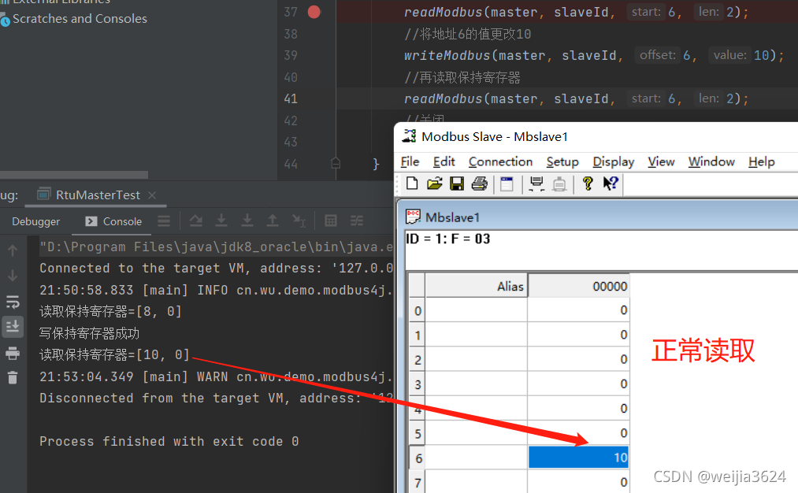
Task: Toggle console Soft-Wrap
Action: [x=13, y=302]
